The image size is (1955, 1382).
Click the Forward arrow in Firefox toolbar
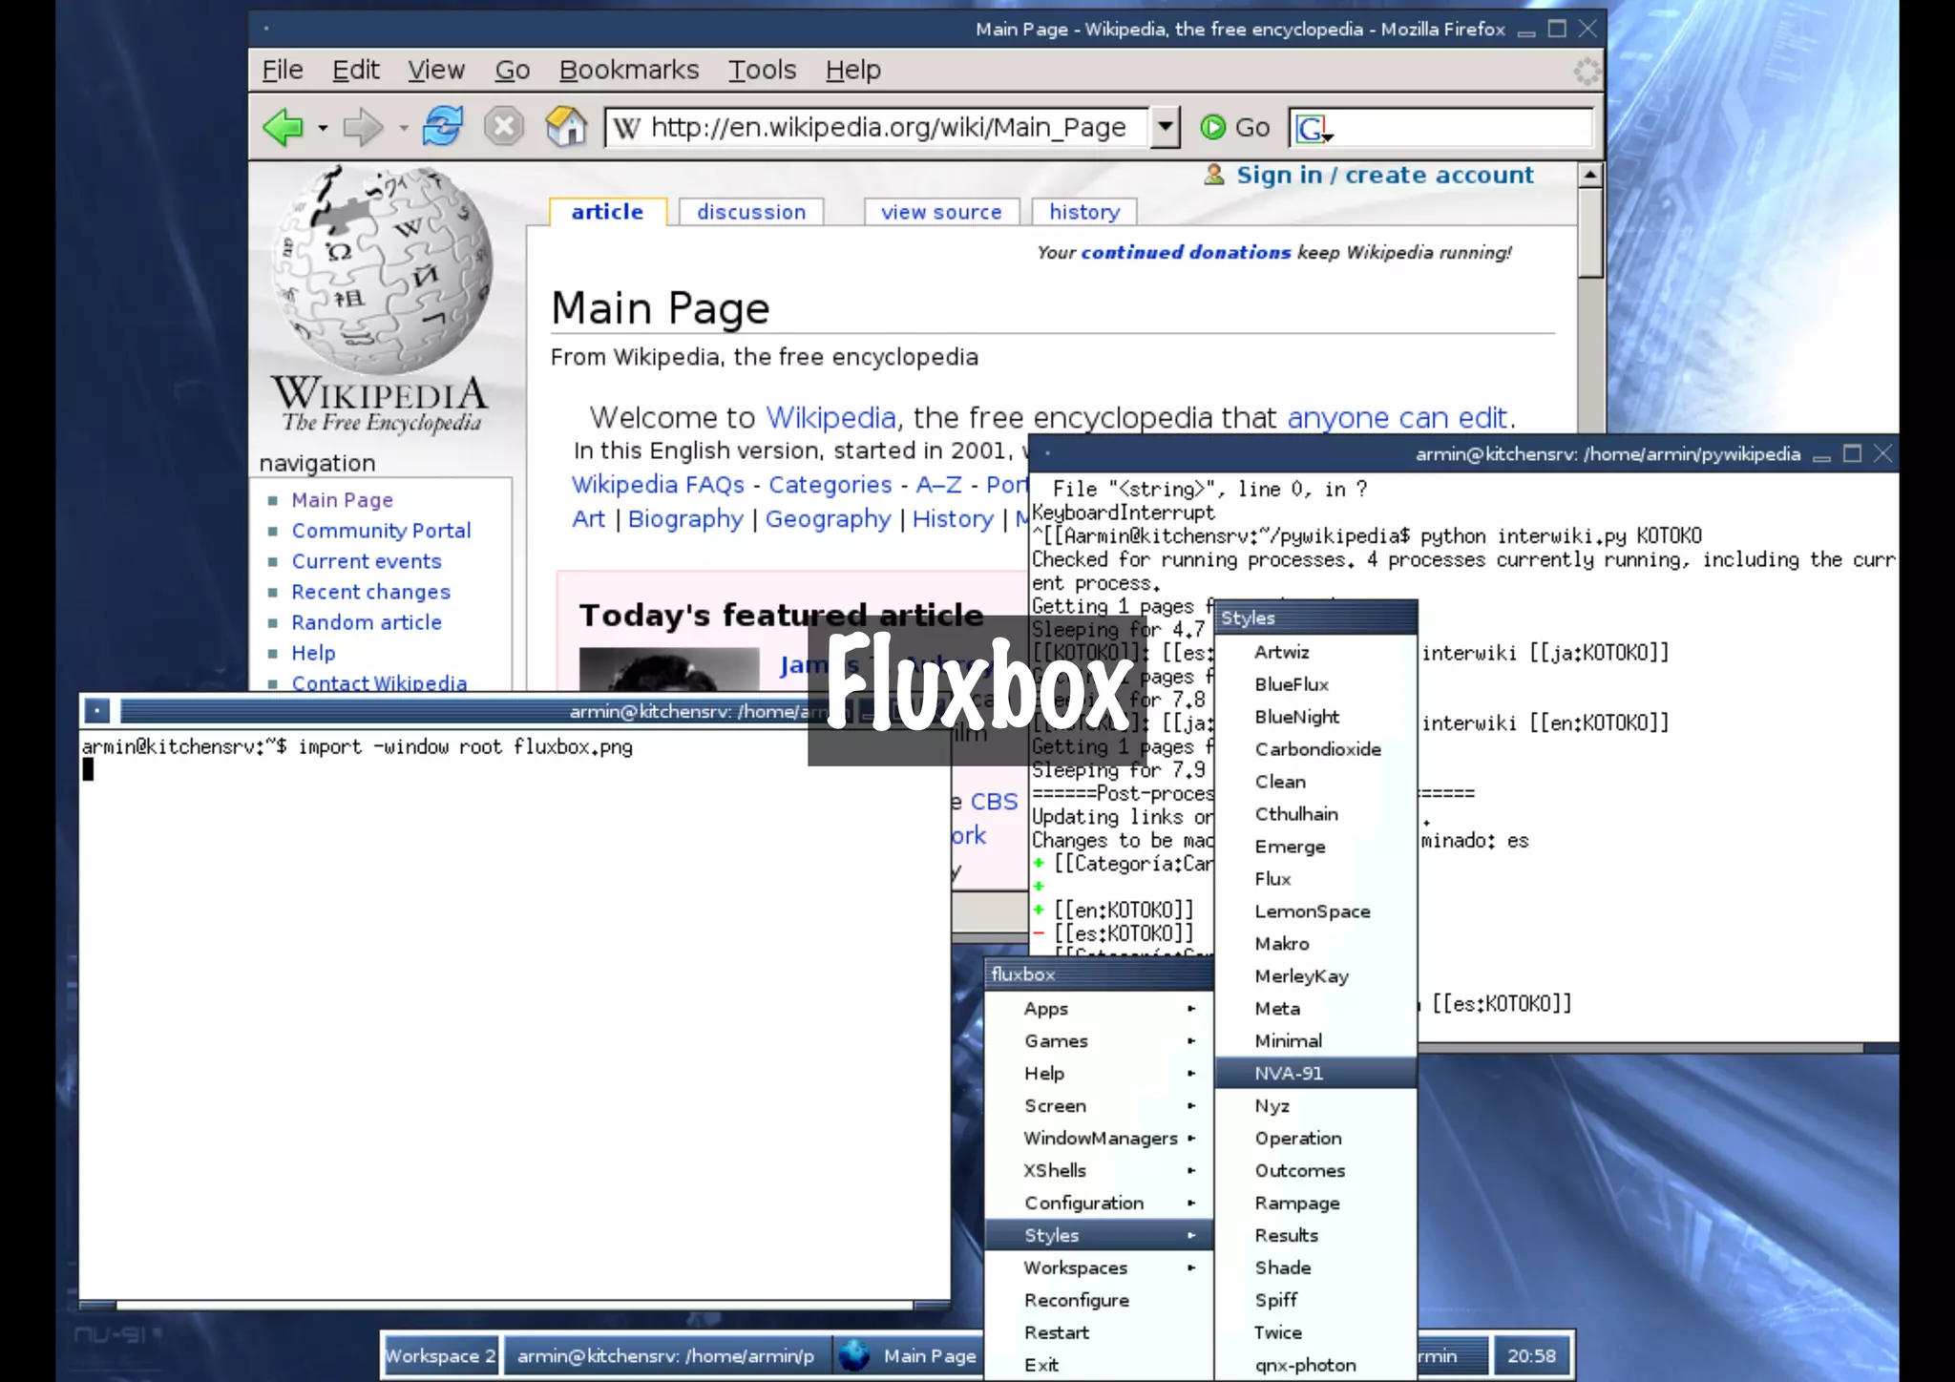pos(363,127)
